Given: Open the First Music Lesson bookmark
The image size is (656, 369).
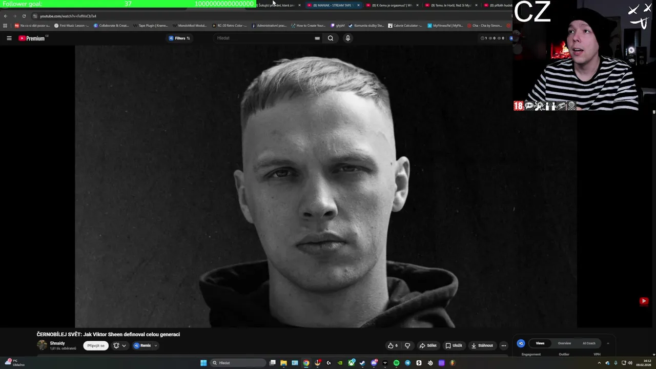Looking at the screenshot, I should [71, 25].
